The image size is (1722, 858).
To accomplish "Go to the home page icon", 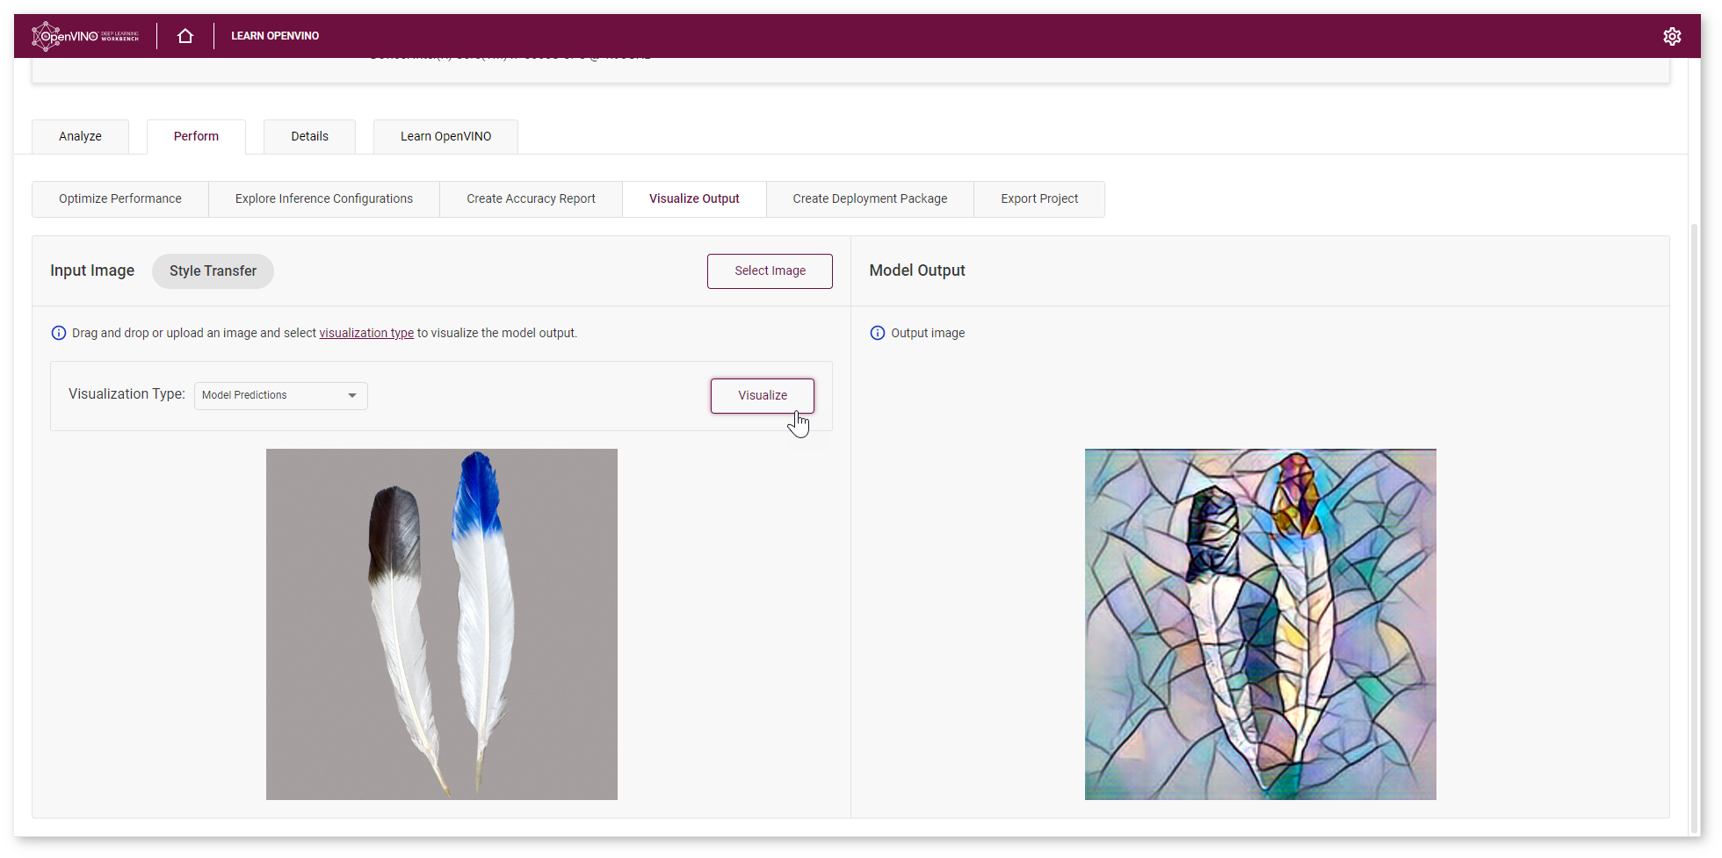I will pyautogui.click(x=184, y=36).
